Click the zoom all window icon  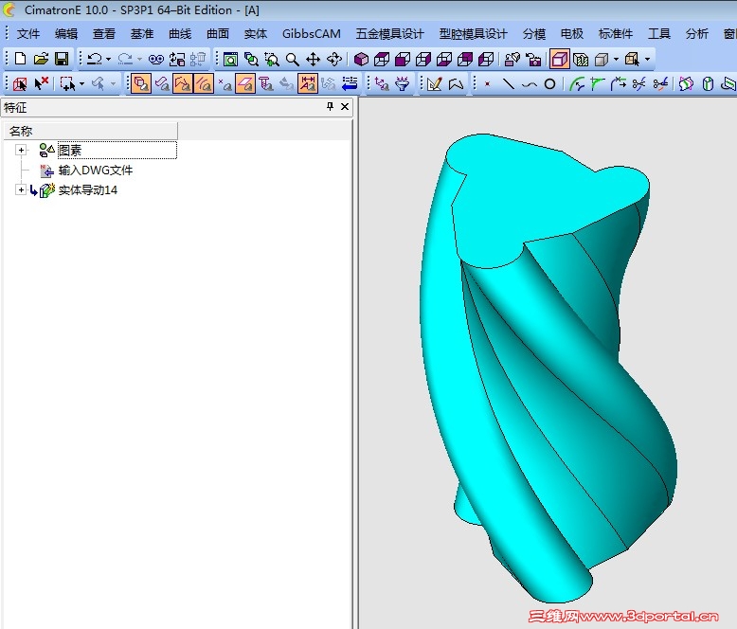[230, 60]
